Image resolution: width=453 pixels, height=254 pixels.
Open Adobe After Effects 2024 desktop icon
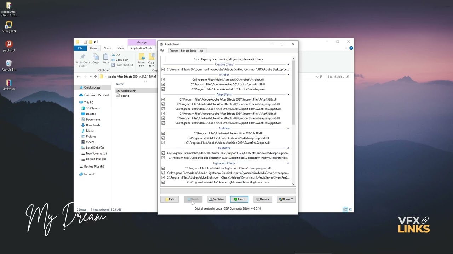[9, 10]
